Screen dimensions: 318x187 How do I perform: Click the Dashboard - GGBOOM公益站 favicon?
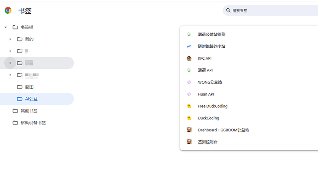coord(189,130)
